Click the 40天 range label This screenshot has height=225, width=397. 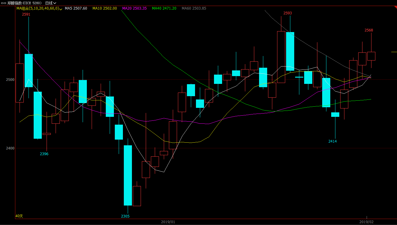(x=19, y=216)
